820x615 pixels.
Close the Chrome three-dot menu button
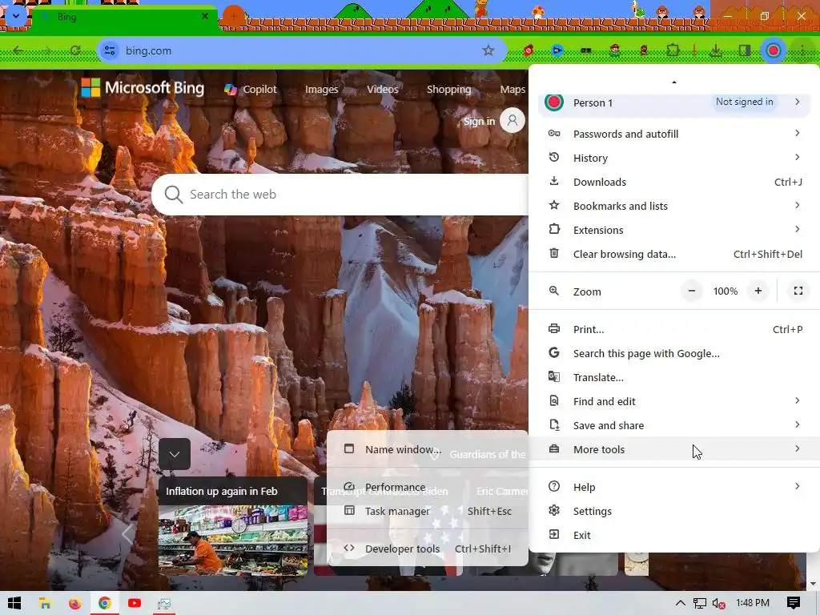pyautogui.click(x=802, y=50)
